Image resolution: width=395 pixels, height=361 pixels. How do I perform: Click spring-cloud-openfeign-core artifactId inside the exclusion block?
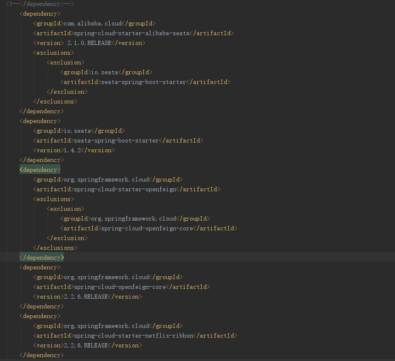(149, 229)
